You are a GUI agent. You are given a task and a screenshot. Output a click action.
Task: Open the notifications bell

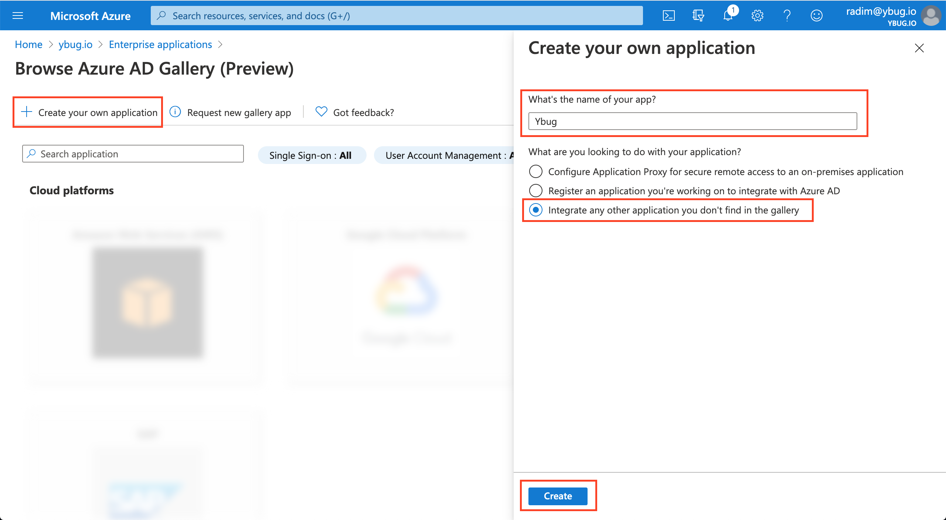tap(728, 16)
